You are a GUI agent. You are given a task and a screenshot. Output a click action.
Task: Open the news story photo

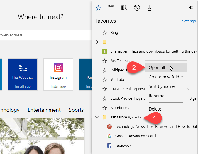click(x=42, y=136)
